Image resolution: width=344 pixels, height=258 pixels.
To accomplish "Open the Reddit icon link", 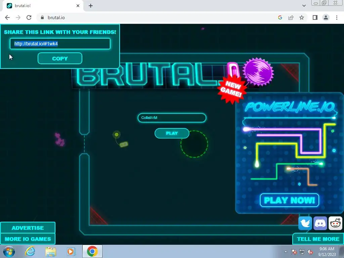I will pyautogui.click(x=335, y=223).
